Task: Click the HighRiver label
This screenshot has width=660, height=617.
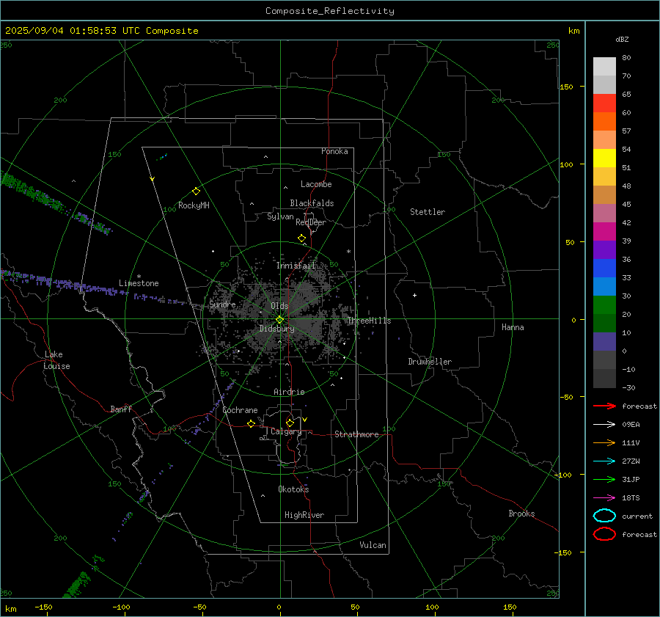Action: [x=304, y=515]
